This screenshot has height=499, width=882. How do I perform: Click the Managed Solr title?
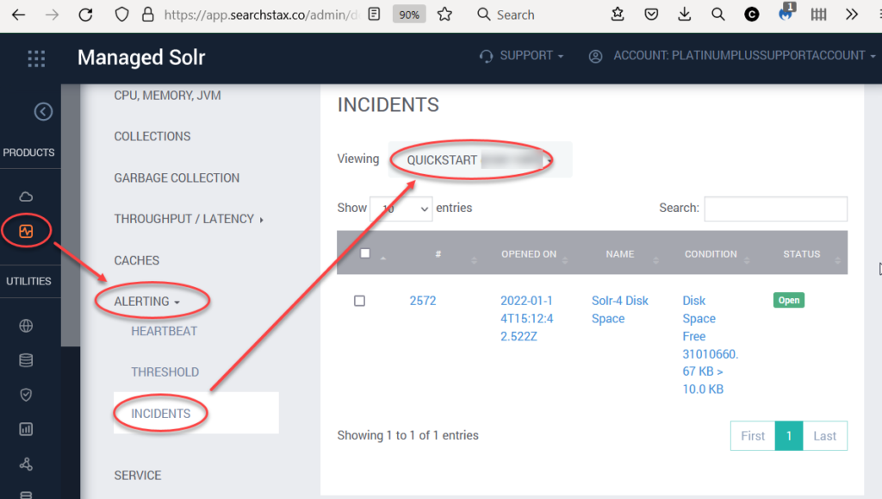(x=141, y=58)
